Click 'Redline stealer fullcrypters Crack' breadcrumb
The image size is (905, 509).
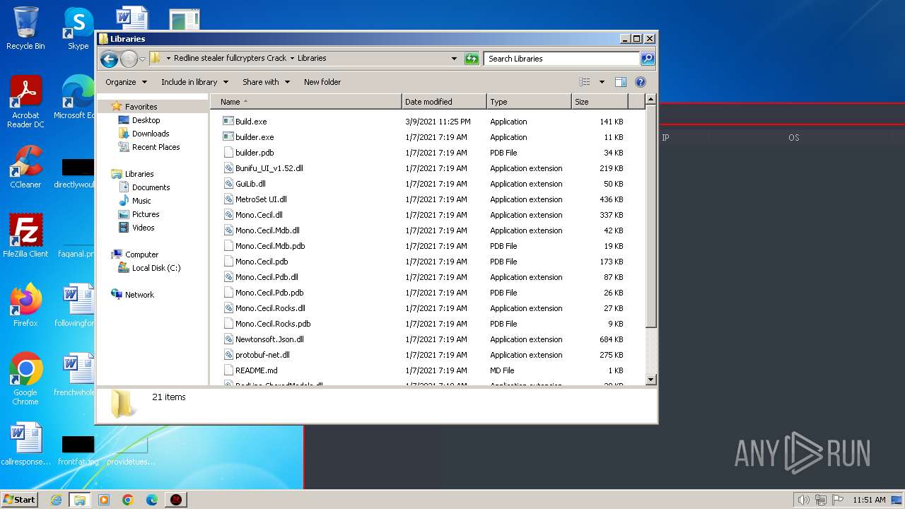pyautogui.click(x=230, y=59)
